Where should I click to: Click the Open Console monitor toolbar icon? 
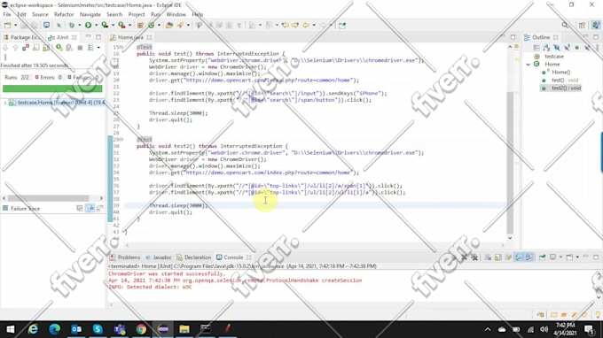[x=46, y=26]
